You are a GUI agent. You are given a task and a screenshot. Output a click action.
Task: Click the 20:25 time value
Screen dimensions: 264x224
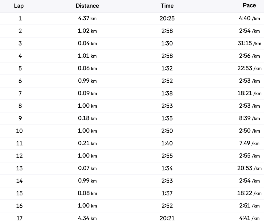[x=167, y=19]
